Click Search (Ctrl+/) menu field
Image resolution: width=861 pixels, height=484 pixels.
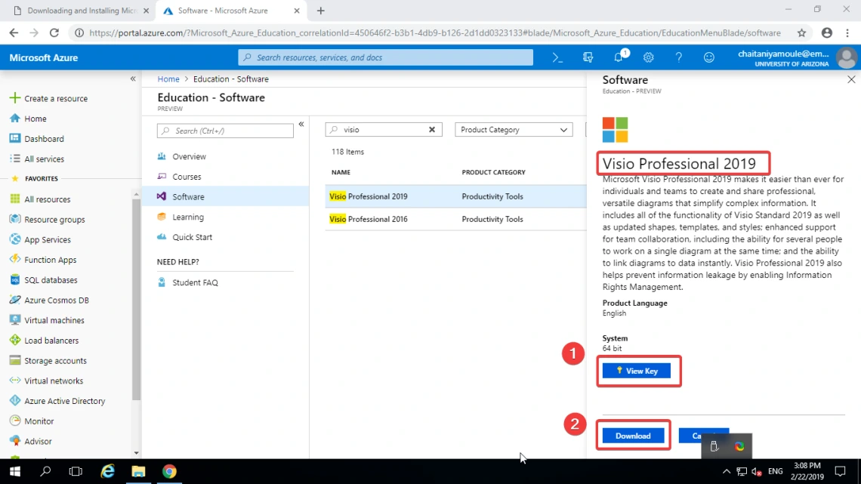225,131
